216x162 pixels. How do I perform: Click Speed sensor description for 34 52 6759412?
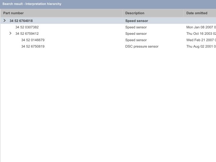pyautogui.click(x=136, y=34)
